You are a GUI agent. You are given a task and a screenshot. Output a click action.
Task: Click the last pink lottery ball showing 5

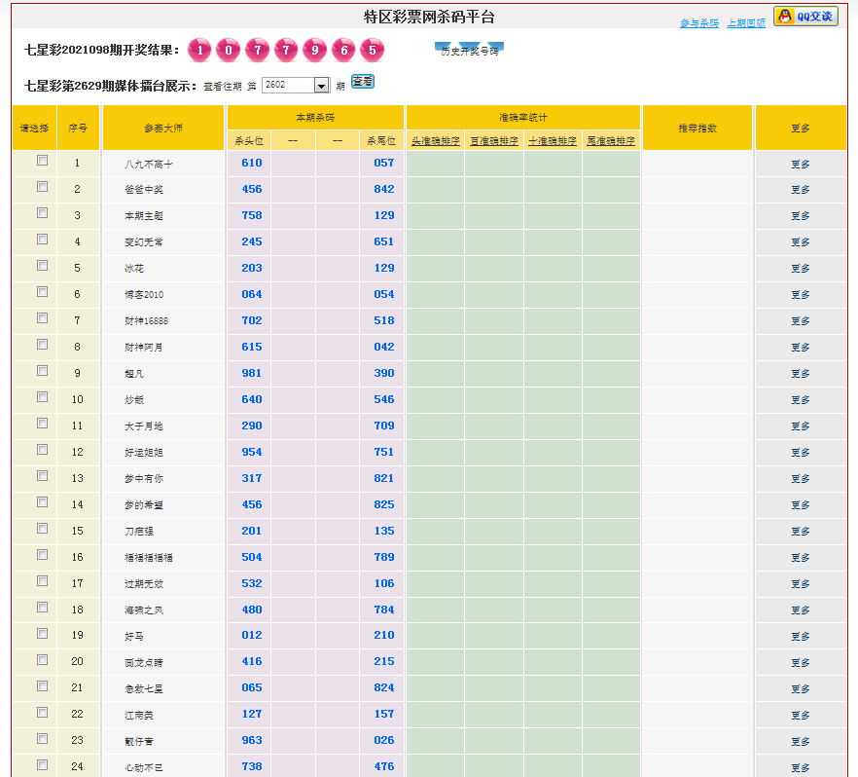(372, 50)
